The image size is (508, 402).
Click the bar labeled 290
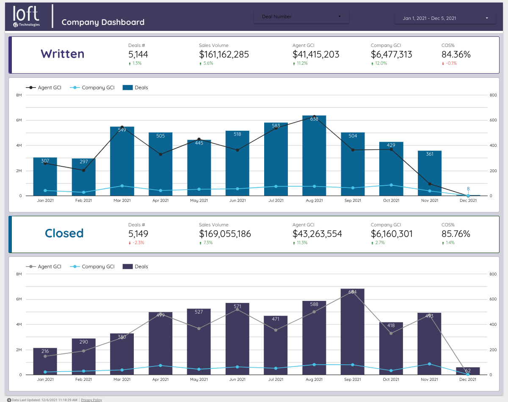(x=84, y=357)
